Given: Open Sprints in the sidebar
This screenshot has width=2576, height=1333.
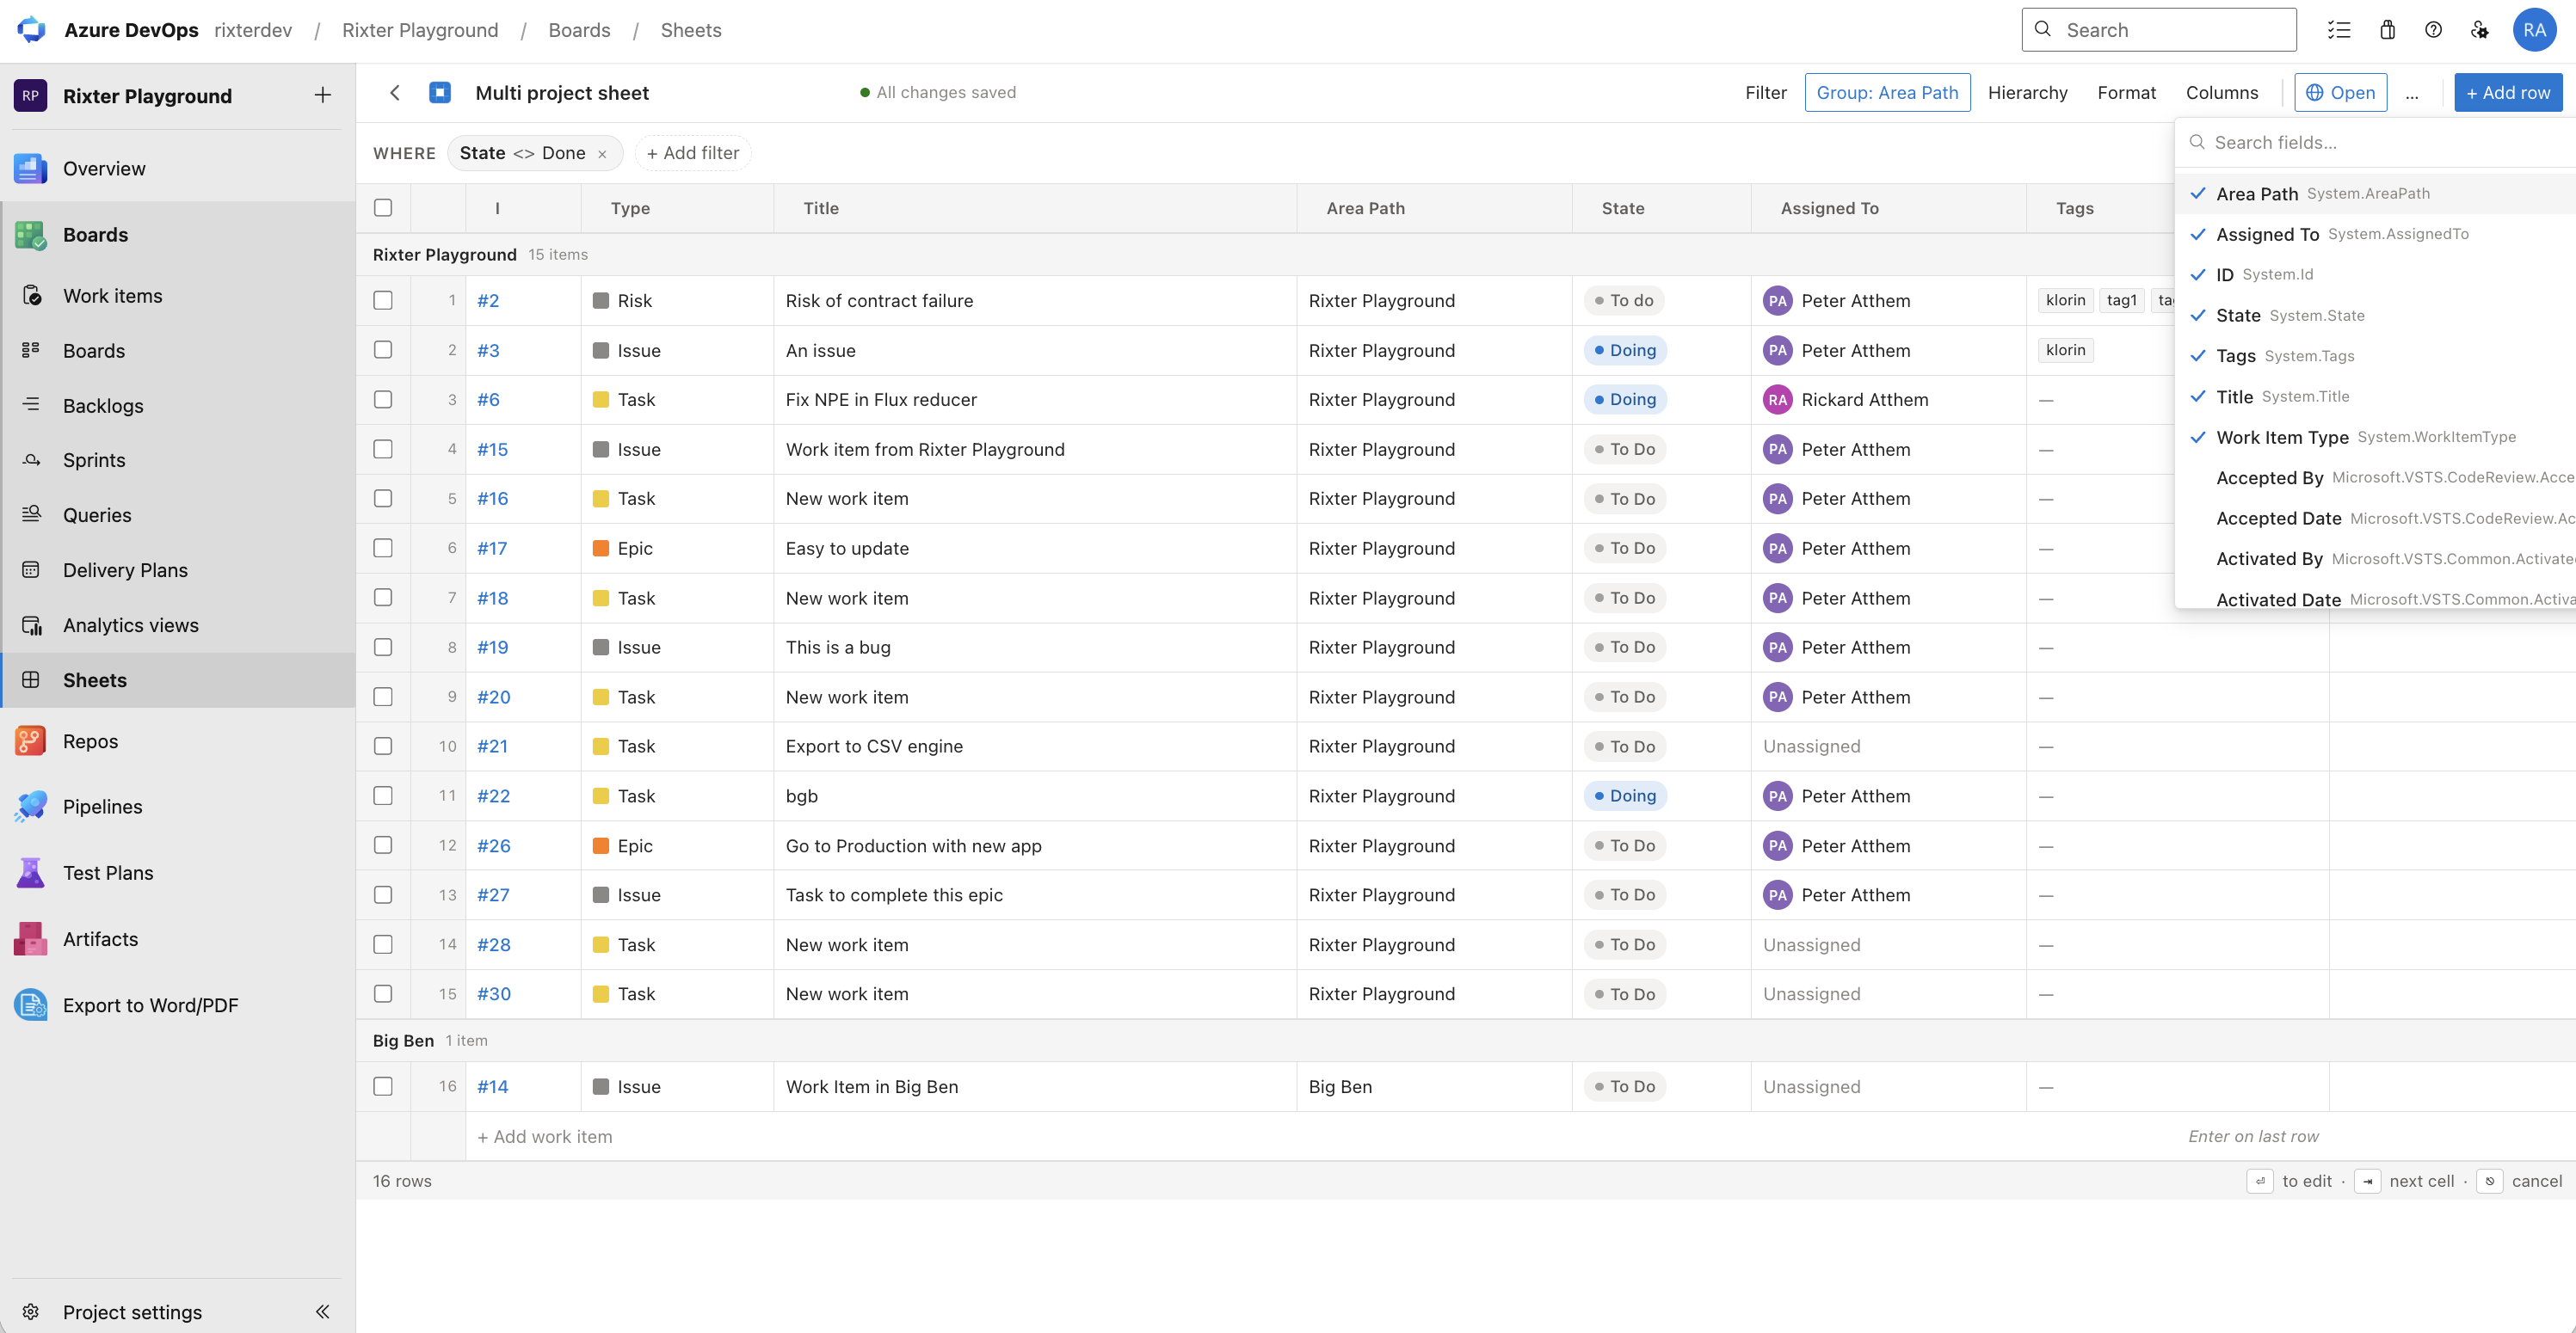Looking at the screenshot, I should [x=178, y=459].
